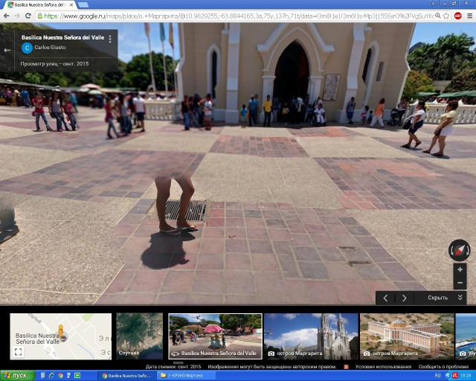Click Скрыть to hide the image strip
The height and width of the screenshot is (381, 476).
click(x=437, y=298)
